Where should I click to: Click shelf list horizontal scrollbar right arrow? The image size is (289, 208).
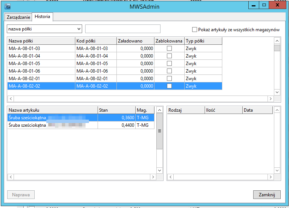(x=271, y=99)
